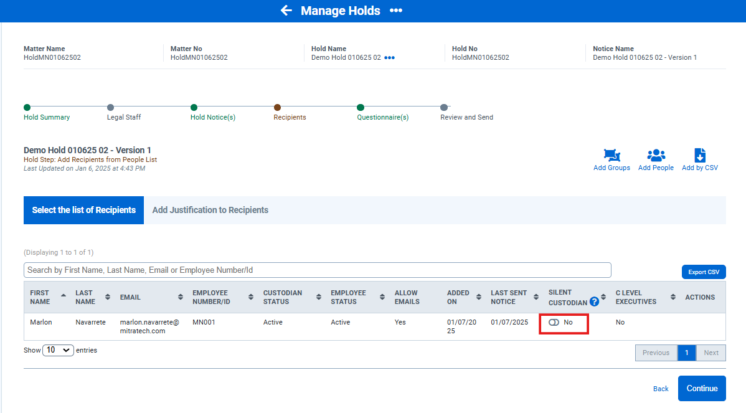Sort by C Level Executives column
746x413 pixels.
673,297
